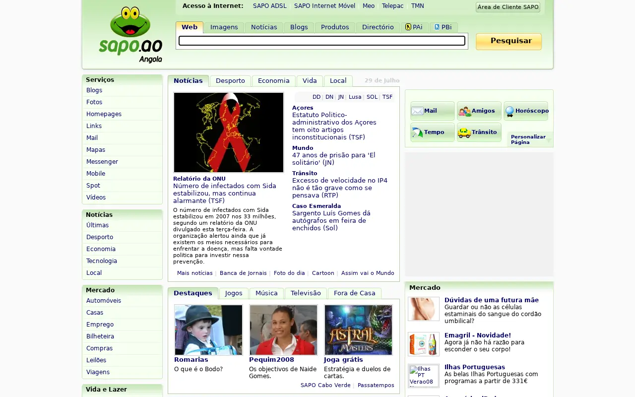635x397 pixels.
Task: Open Área de Cliente SAPO button
Action: [x=508, y=7]
